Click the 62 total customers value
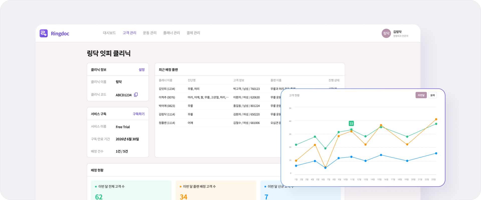 coord(99,197)
